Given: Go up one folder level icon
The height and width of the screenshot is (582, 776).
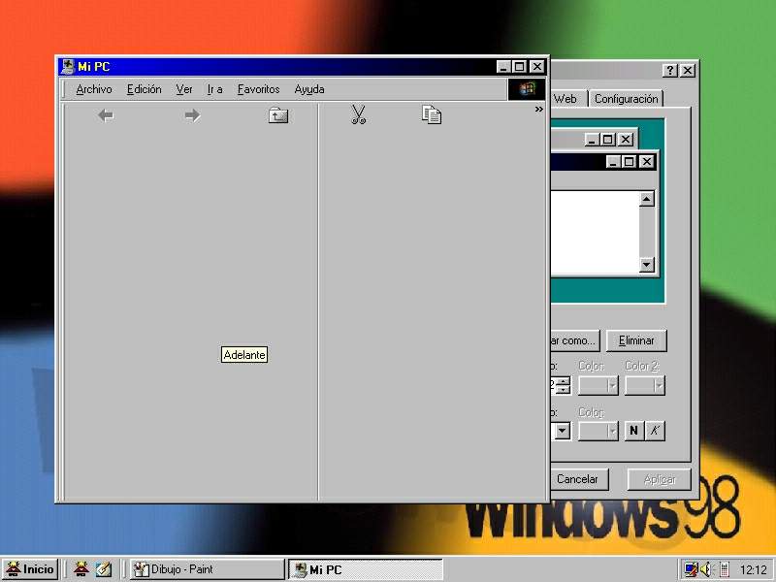Looking at the screenshot, I should tap(278, 115).
